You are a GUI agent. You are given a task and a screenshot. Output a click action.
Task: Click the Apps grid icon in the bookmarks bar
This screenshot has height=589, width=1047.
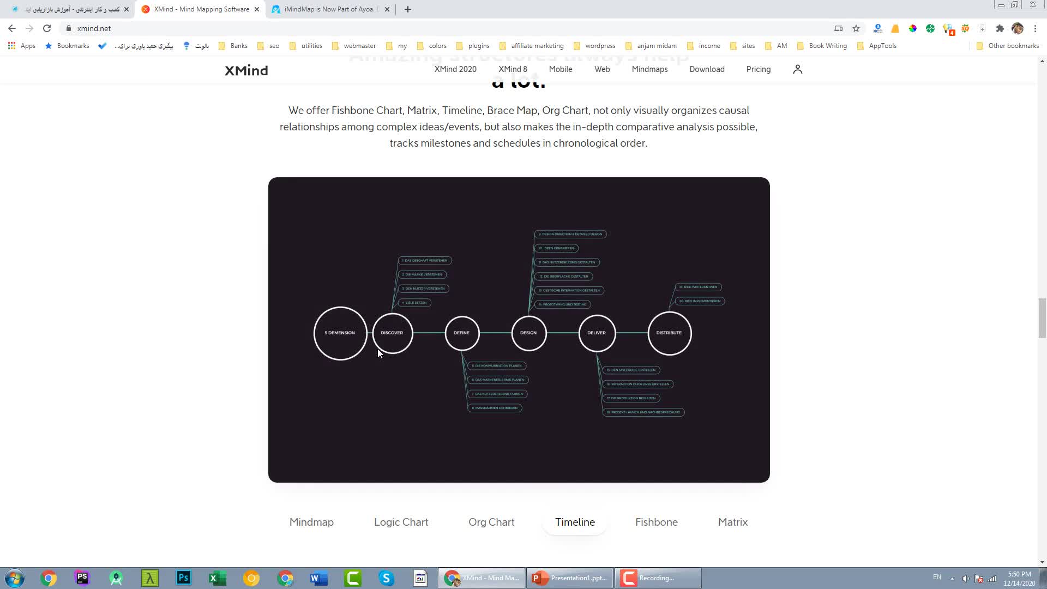click(x=11, y=46)
